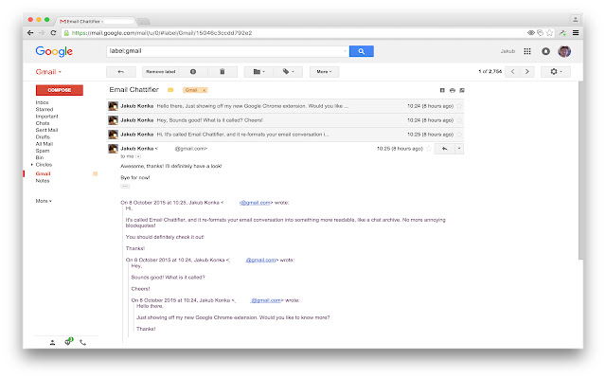Open Google notifications bell
Image resolution: width=606 pixels, height=379 pixels.
(x=545, y=51)
